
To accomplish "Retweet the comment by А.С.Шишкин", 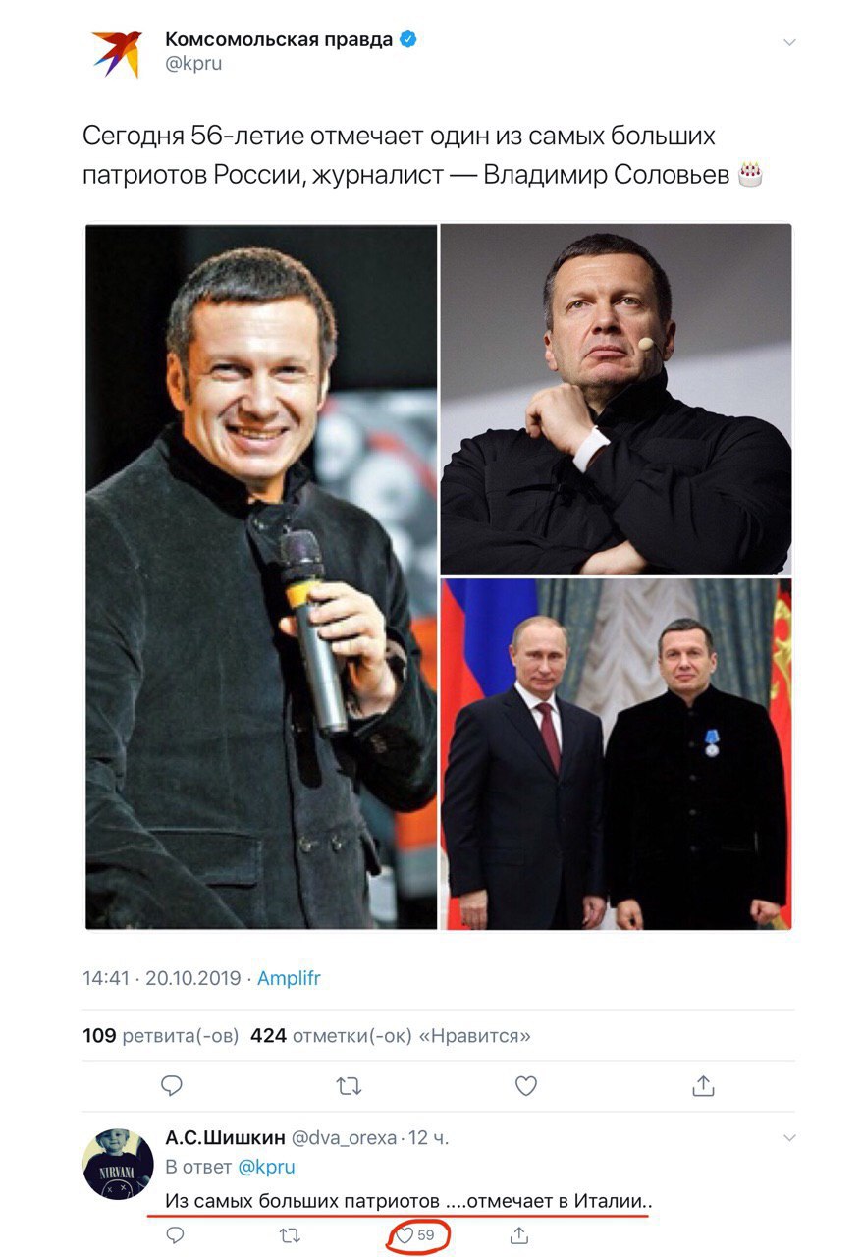I will (291, 1234).
